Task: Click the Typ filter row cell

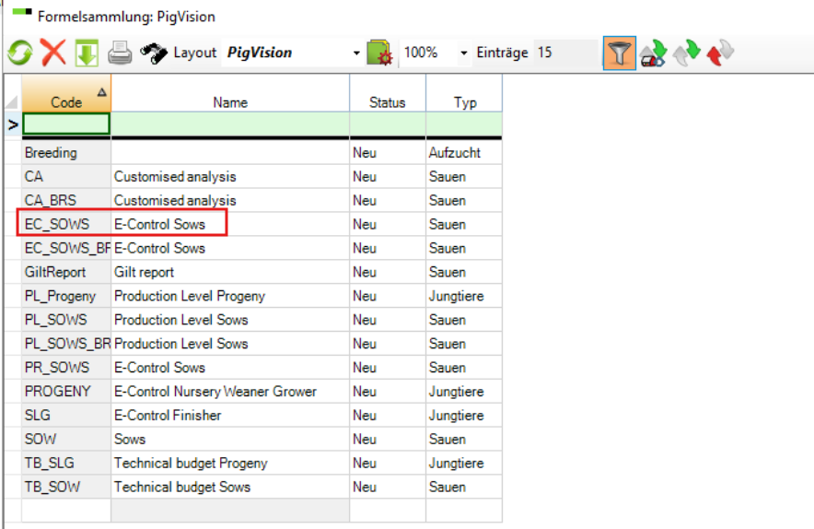Action: coord(464,124)
